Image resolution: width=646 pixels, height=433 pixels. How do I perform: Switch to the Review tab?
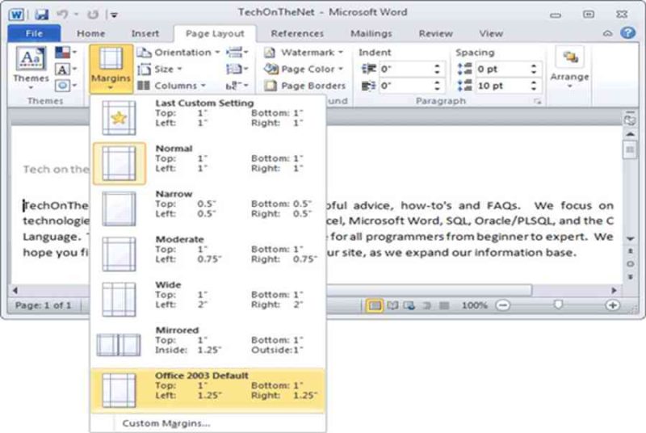(435, 33)
